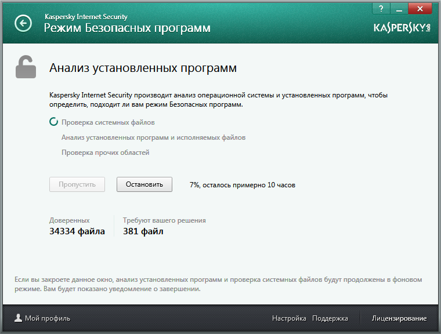The width and height of the screenshot is (441, 334).
Task: Click the '7%, осталось примерно 10 часов' status
Action: point(243,185)
